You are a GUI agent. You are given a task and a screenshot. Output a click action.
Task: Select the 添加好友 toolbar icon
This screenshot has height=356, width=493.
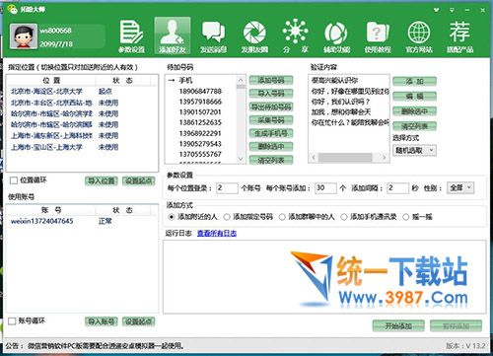point(173,36)
